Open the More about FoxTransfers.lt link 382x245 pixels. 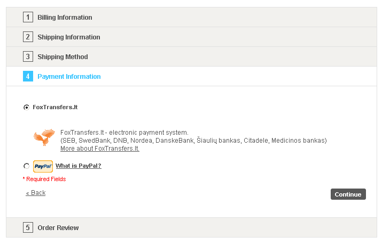(x=100, y=149)
